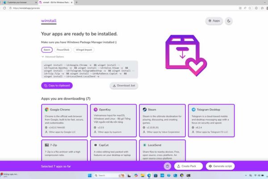Image resolution: width=268 pixels, height=179 pixels.
Task: Reload the page
Action: pos(4,8)
